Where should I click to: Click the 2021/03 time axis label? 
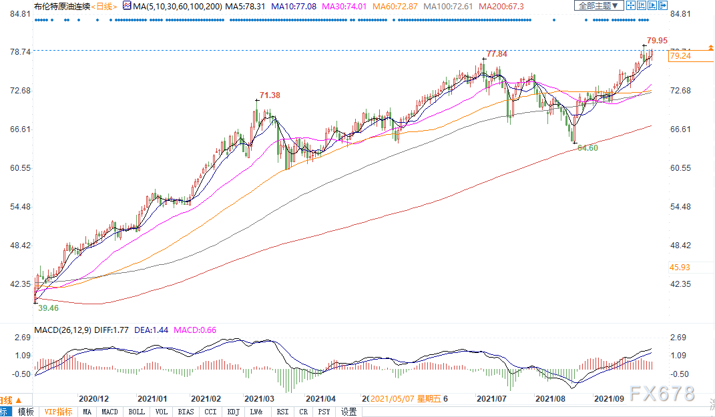pyautogui.click(x=260, y=399)
